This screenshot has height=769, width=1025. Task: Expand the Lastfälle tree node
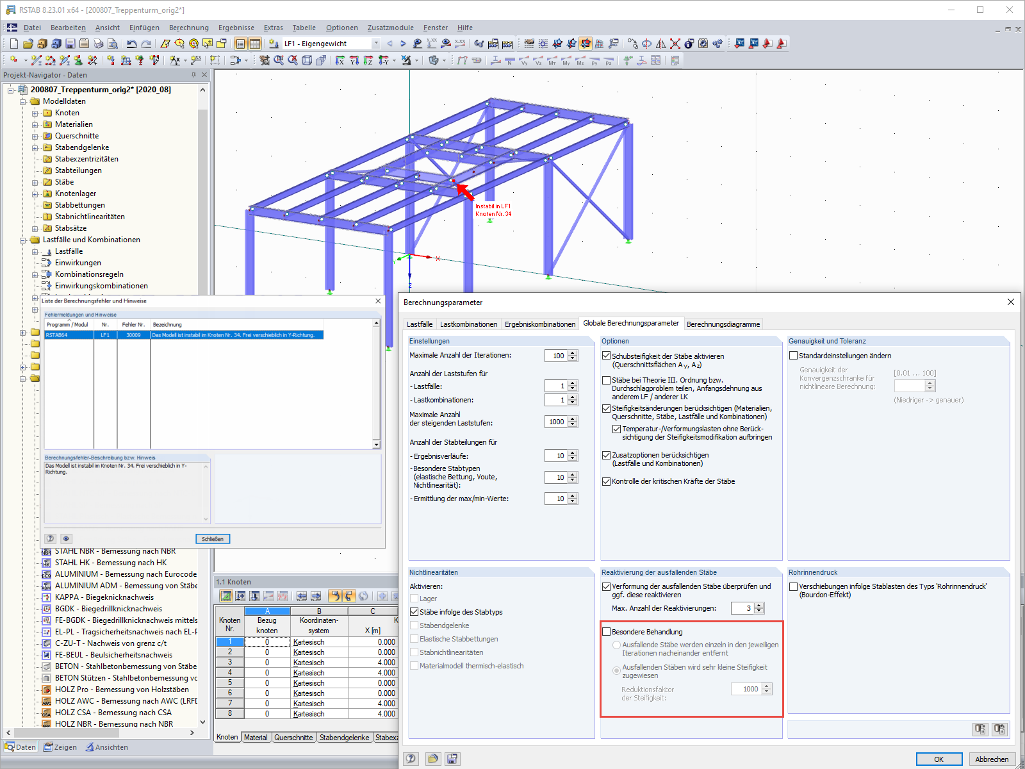pyautogui.click(x=35, y=251)
